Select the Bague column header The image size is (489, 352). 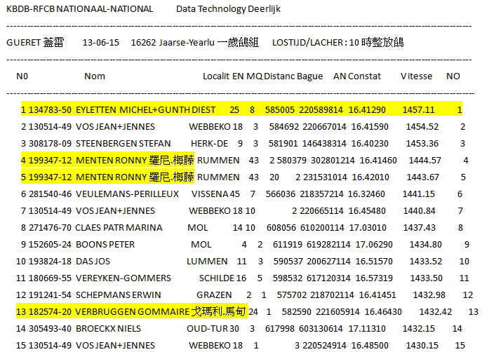click(309, 76)
